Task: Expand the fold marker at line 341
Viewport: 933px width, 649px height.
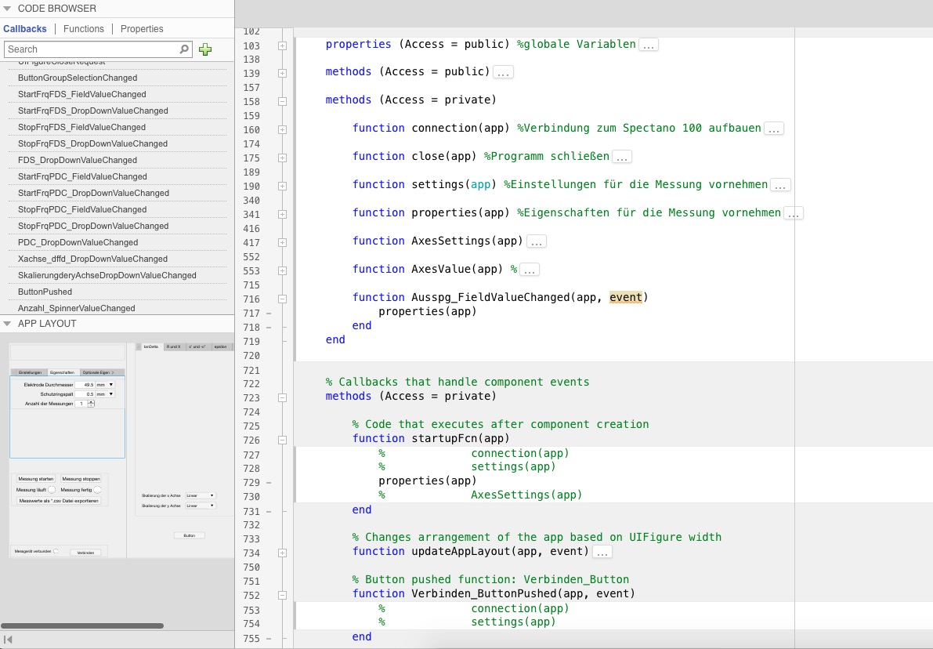Action: tap(282, 215)
